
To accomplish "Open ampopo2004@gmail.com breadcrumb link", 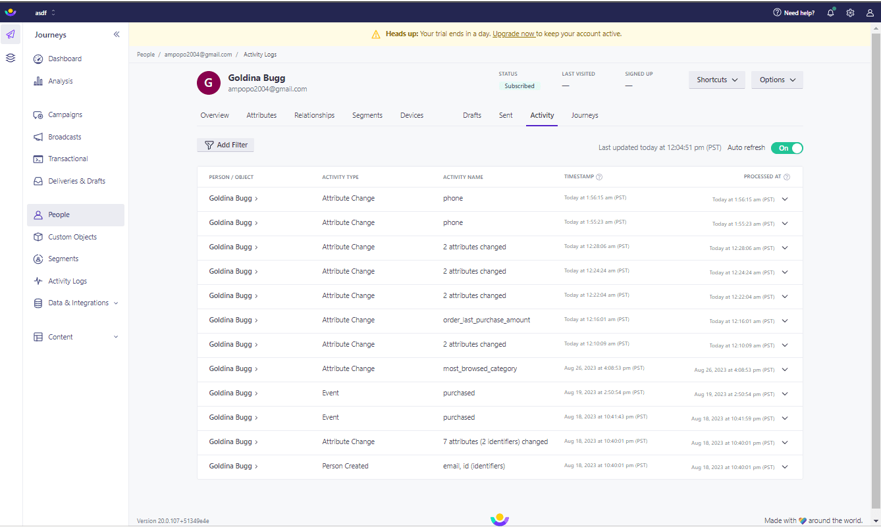I will pos(198,55).
